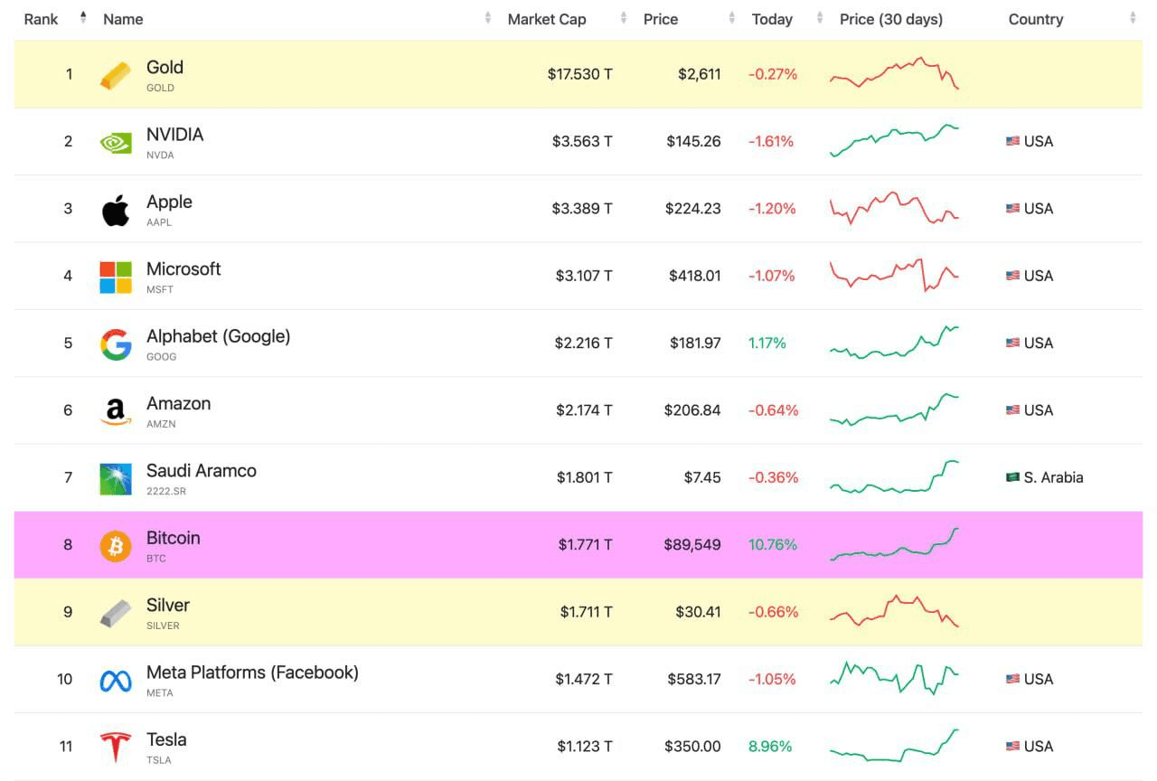
Task: Click the $583.17 Meta price
Action: pyautogui.click(x=694, y=679)
